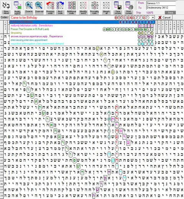
Task: Click the Identify word label button
Action: pyautogui.click(x=83, y=12)
